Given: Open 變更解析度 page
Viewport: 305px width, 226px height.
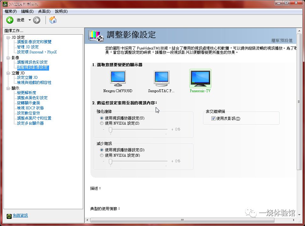Looking at the screenshot, I should 27,93.
